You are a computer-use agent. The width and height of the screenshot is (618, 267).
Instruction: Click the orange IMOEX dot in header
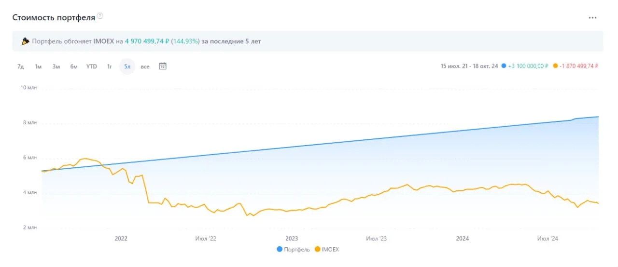555,66
